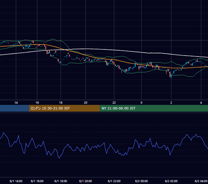Viewport: 208px width, 184px height.
Task: Click the 6/2 00:00 oscillator time label
Action: tap(141, 181)
